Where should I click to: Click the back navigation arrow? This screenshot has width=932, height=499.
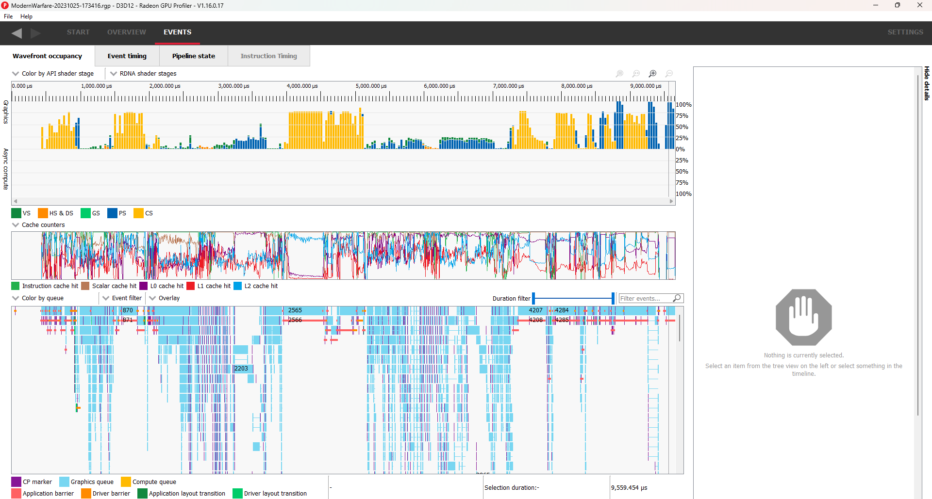coord(17,33)
